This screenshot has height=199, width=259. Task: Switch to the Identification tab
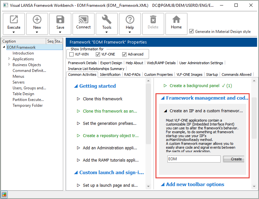pos(110,75)
